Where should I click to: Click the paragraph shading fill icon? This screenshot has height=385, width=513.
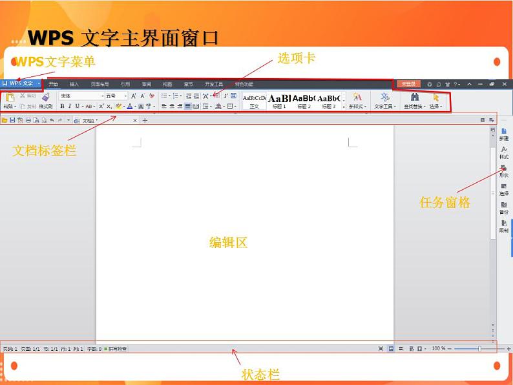pos(218,107)
